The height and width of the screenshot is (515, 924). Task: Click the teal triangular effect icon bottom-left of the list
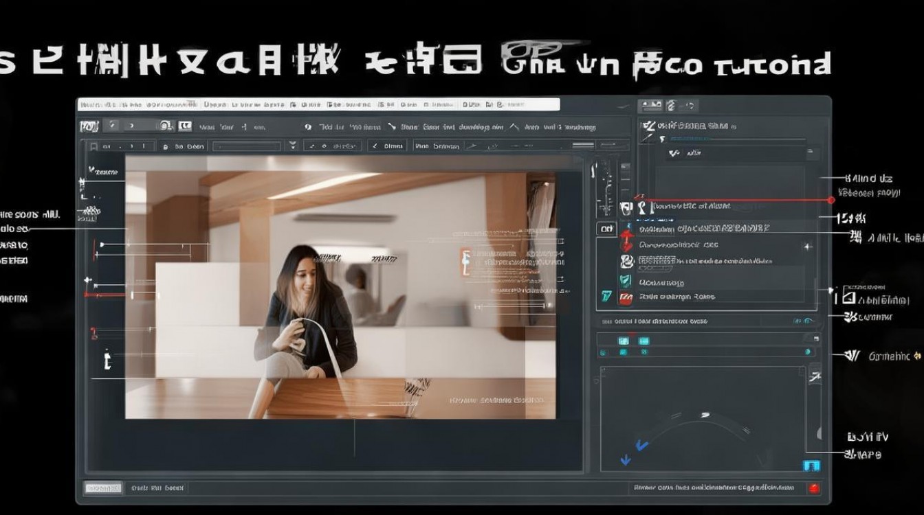[606, 295]
